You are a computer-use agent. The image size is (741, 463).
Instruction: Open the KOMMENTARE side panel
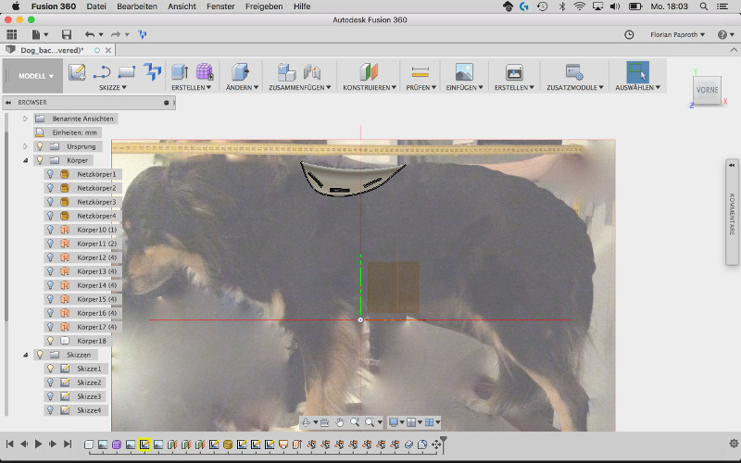tap(732, 215)
